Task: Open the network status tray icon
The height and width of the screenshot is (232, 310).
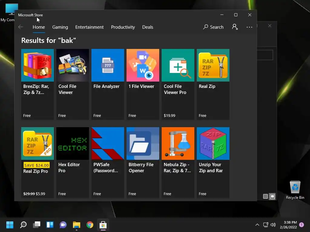Action: (x=266, y=225)
